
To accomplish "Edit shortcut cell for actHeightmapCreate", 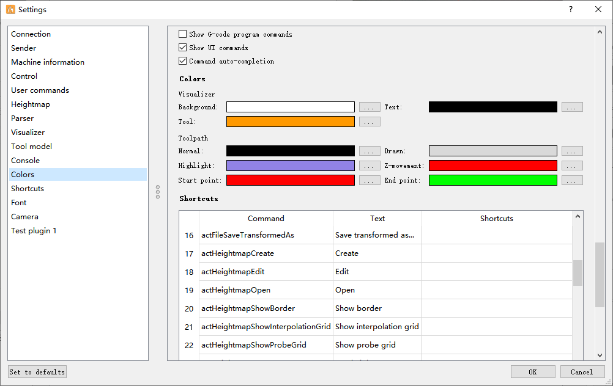I will point(496,253).
